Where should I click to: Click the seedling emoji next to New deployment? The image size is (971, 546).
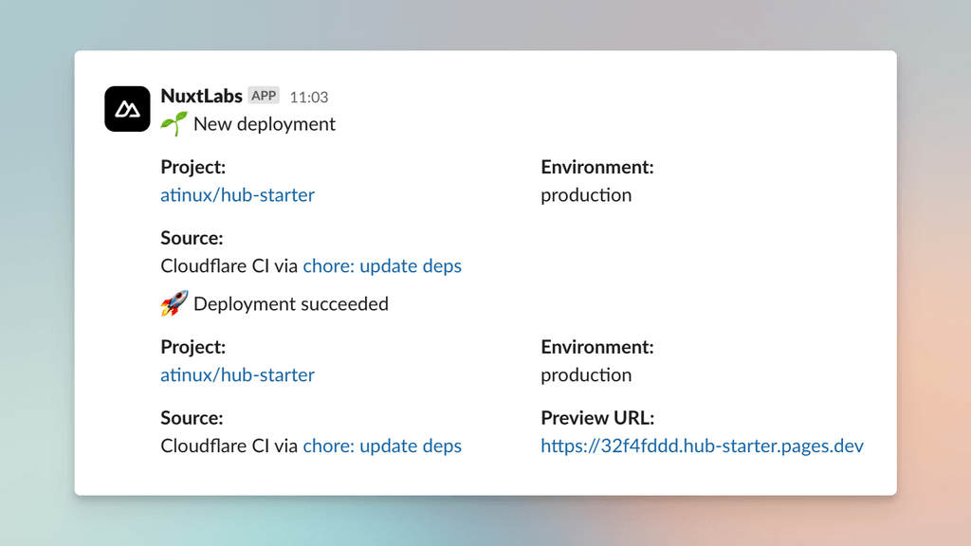tap(173, 123)
